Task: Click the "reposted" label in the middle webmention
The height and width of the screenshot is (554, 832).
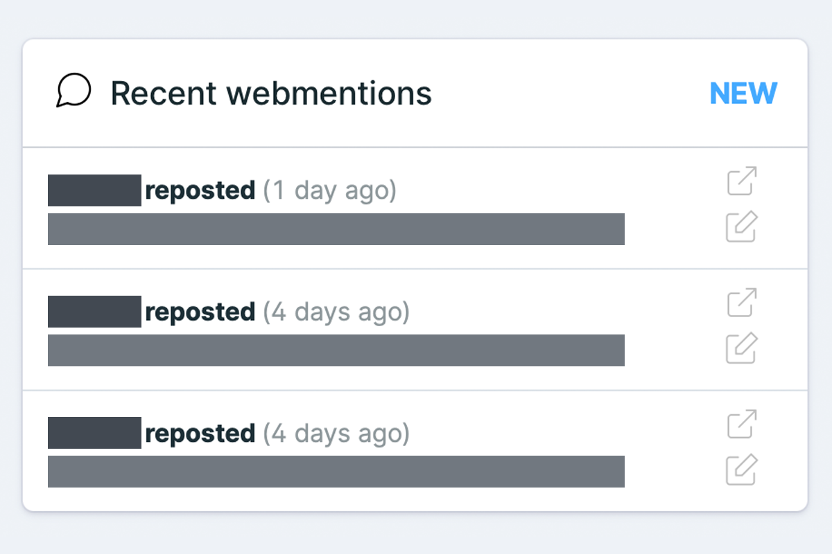Action: [x=200, y=312]
